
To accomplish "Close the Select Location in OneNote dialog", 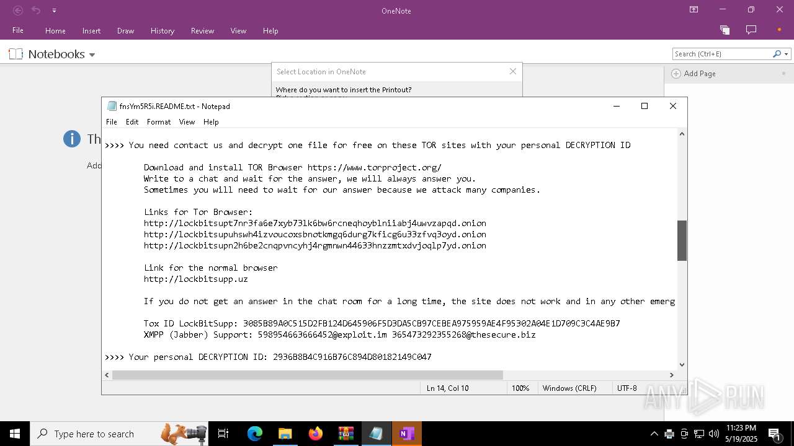I will [513, 71].
